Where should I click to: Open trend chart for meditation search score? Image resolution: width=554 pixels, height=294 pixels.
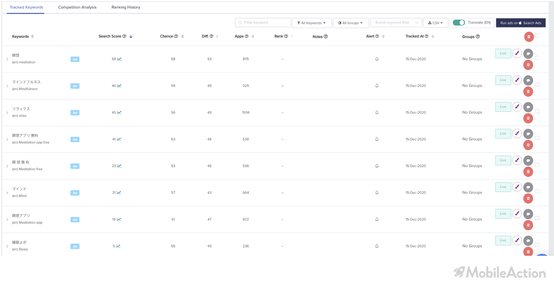coord(119,59)
